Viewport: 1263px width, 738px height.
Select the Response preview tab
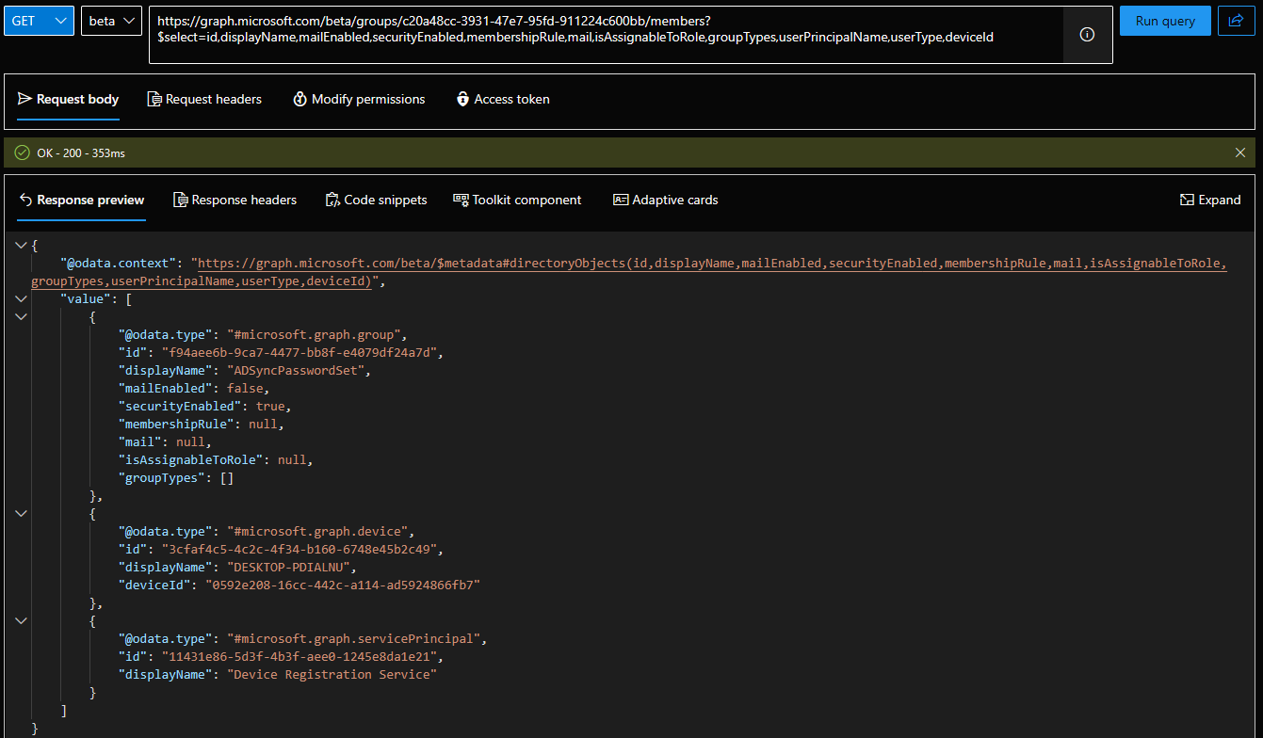[x=82, y=200]
